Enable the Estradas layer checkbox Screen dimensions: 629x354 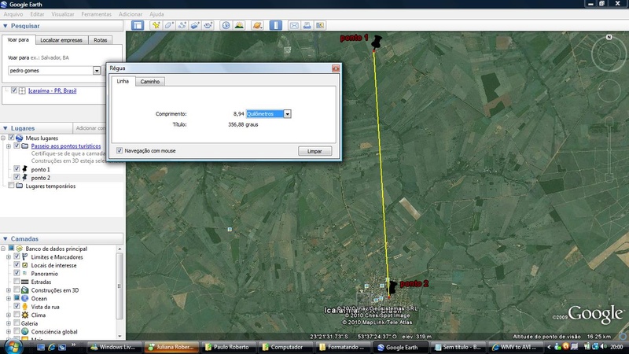coord(17,282)
